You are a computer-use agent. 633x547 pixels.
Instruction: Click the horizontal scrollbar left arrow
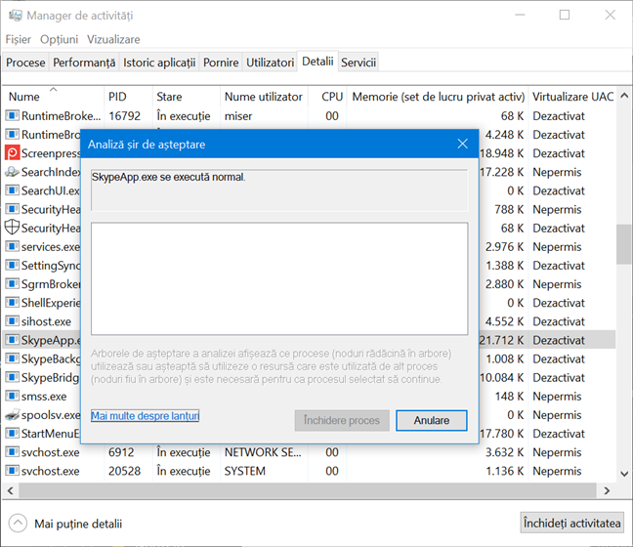11,490
